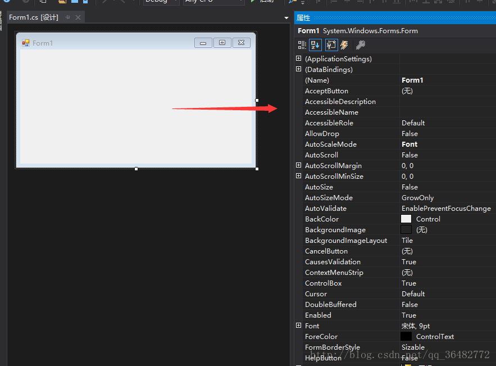496x366 pixels.
Task: Click the form's client area in designer
Action: tap(136, 106)
